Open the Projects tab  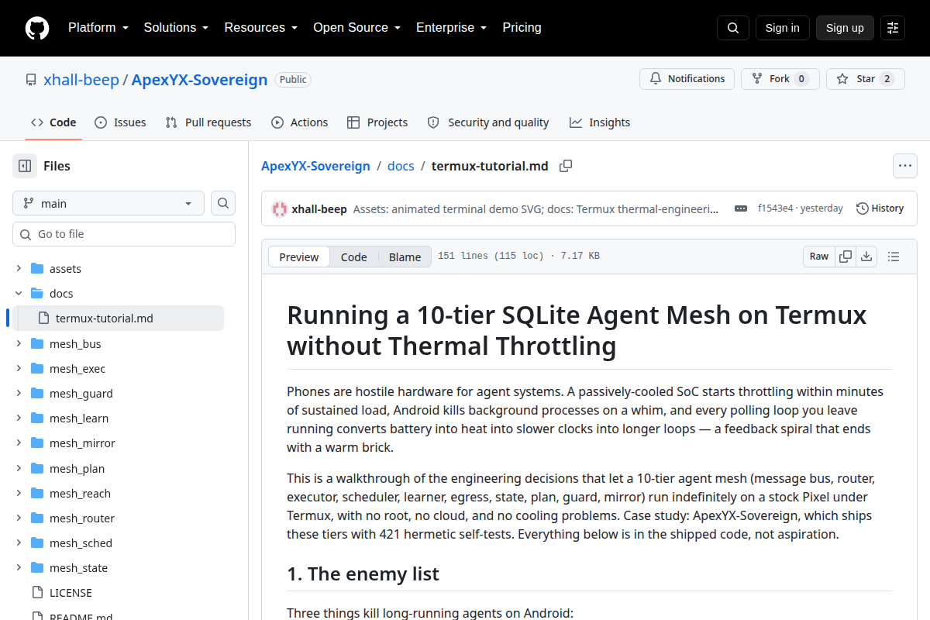(377, 122)
